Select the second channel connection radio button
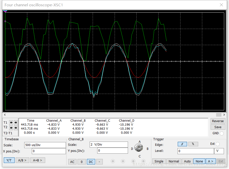Image resolution: width=229 pixels, height=169 pixels. point(123,161)
